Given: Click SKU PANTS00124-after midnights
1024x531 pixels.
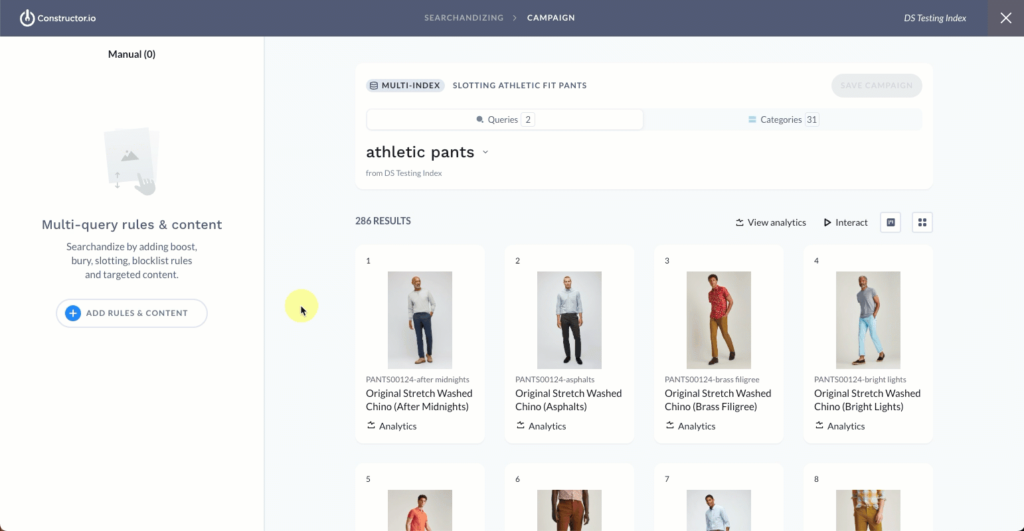Looking at the screenshot, I should 418,380.
